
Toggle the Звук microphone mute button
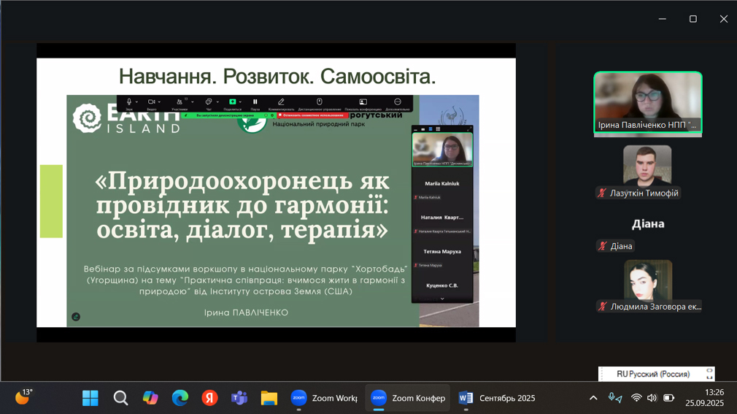(128, 103)
